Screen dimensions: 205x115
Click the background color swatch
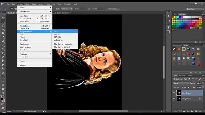pos(4,101)
